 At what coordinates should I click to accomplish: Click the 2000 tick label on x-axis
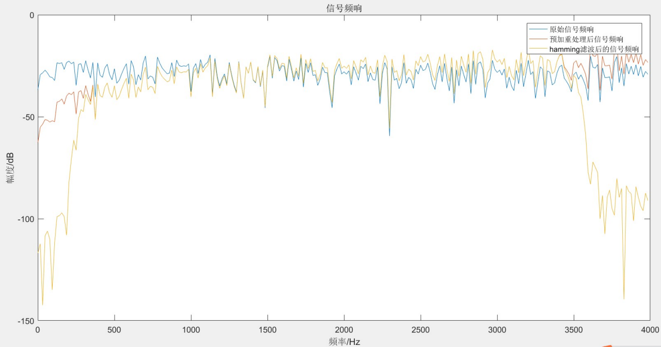344,330
